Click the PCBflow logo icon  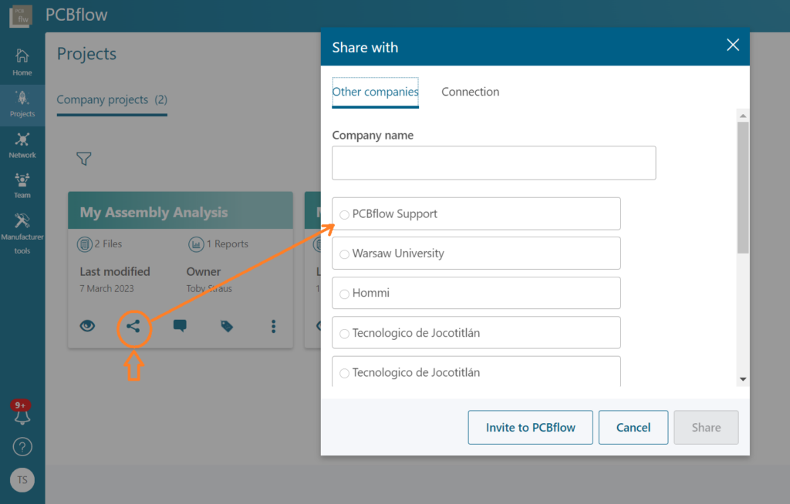(x=21, y=15)
